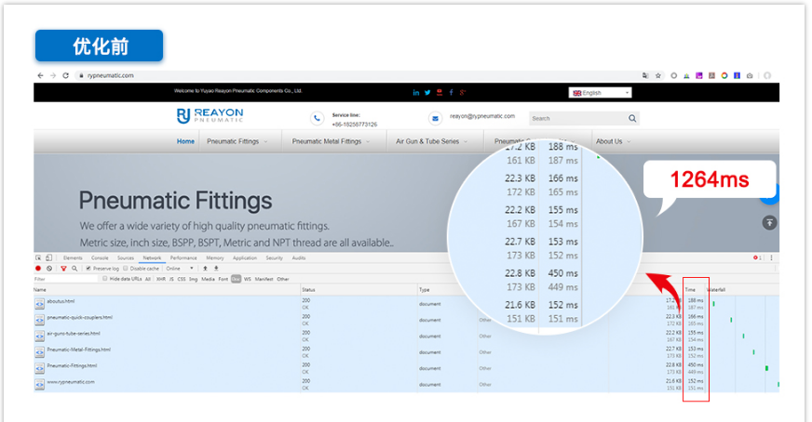Click the browser reload button
Viewport: 812px width, 422px height.
(65, 75)
